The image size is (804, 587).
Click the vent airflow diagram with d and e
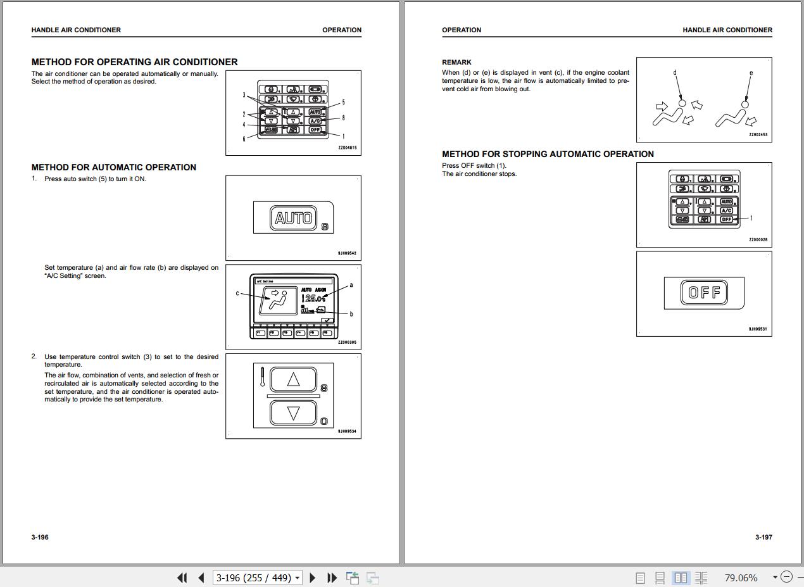(x=704, y=99)
